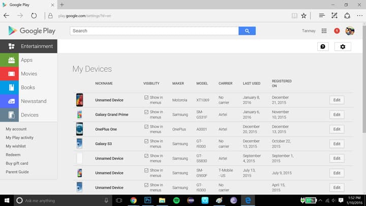Viewport: 366px width, 206px height.
Task: Click the Google Play search field
Action: [x=154, y=31]
